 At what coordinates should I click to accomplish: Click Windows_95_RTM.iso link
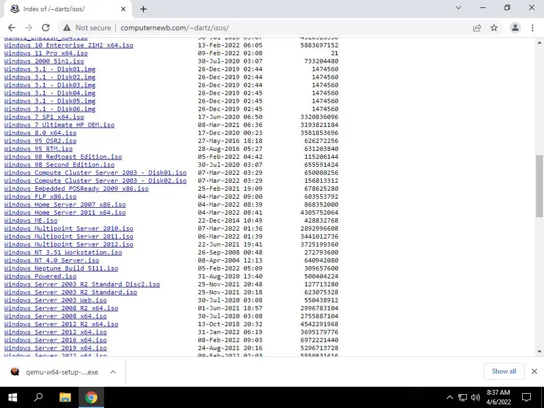point(38,149)
